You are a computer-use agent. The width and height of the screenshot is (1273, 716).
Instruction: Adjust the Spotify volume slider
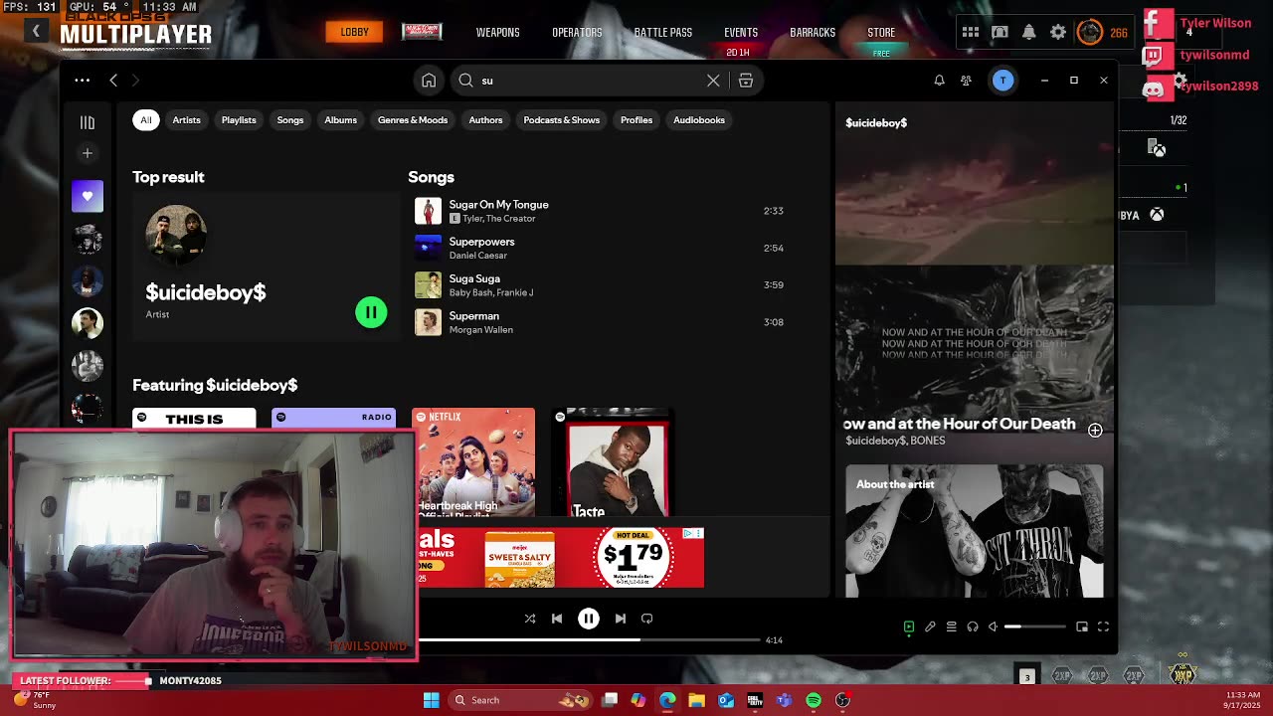(x=1034, y=626)
